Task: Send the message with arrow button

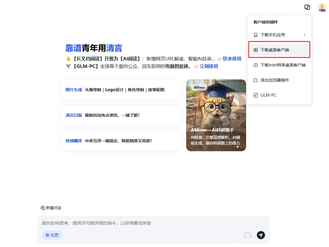Action: pos(261,235)
